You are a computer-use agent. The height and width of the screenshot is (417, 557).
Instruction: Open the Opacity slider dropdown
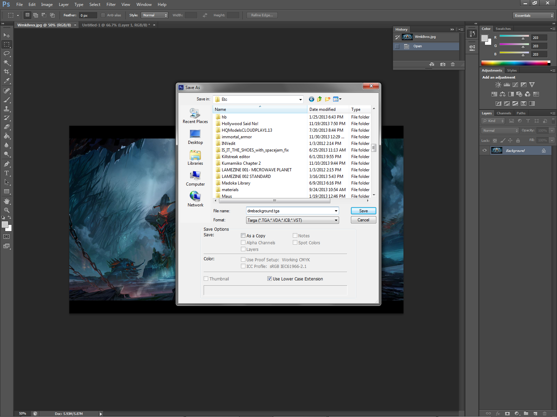pyautogui.click(x=552, y=131)
